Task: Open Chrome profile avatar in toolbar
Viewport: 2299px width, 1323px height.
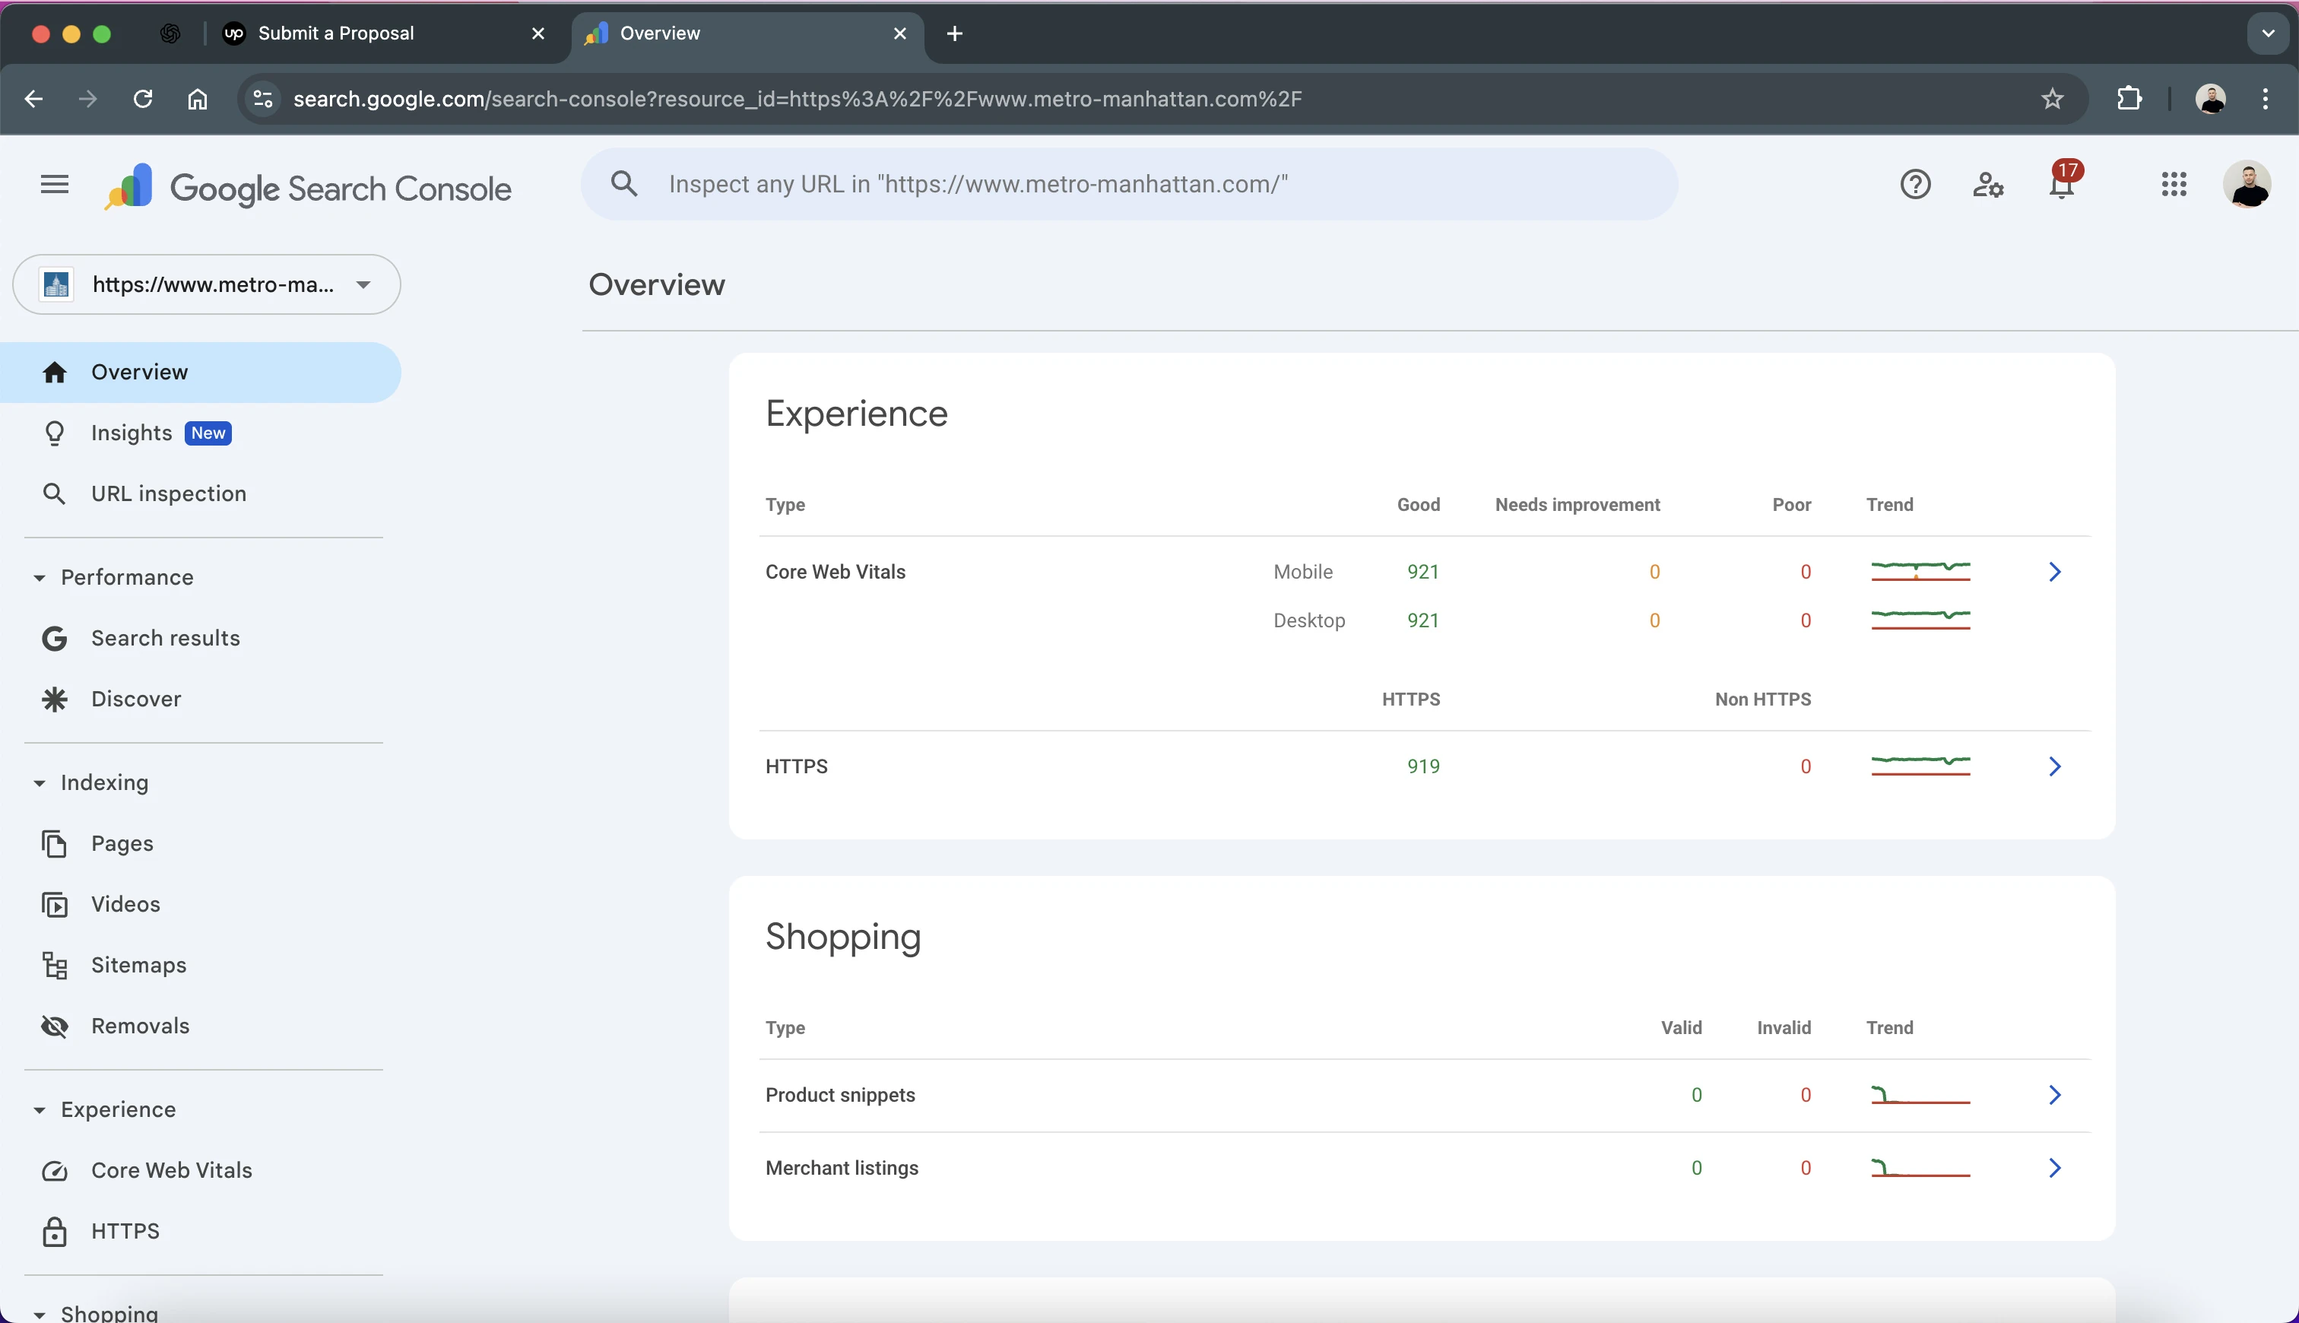Action: tap(2210, 98)
